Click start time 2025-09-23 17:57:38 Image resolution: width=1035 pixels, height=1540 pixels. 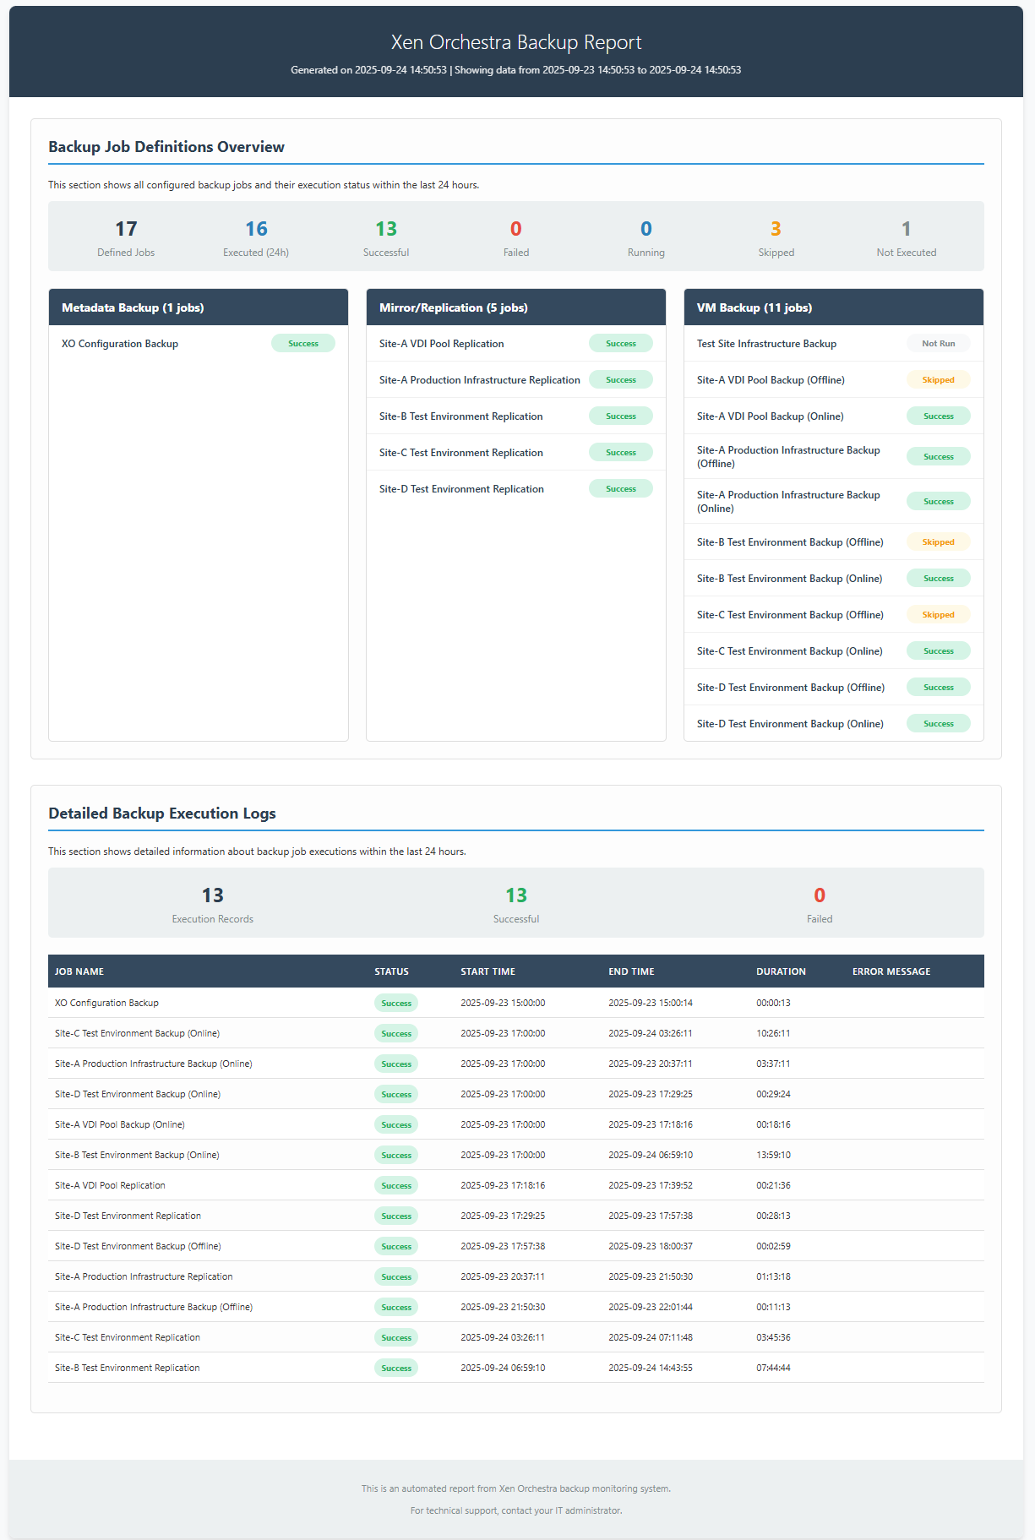coord(503,1246)
